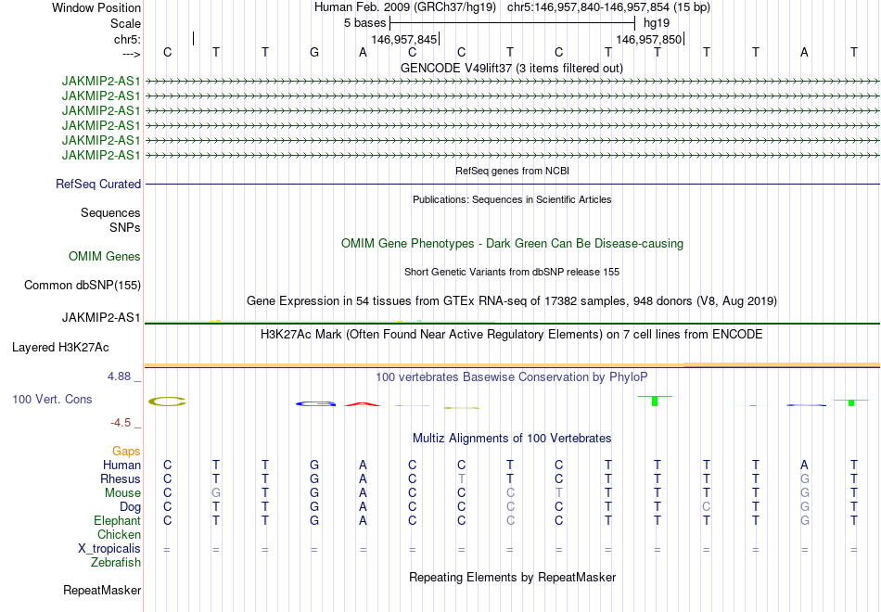This screenshot has height=612, width=881.
Task: Click the RepeatMasker track label
Action: (x=102, y=590)
